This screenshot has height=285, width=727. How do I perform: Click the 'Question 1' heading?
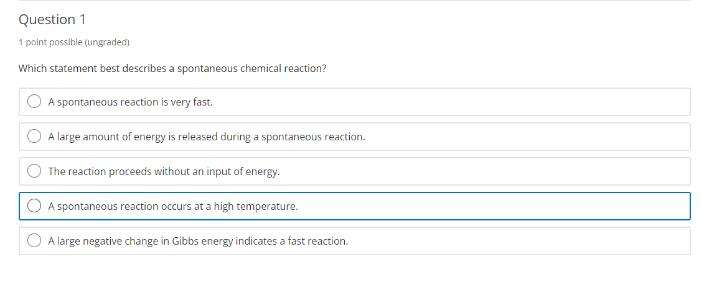[x=52, y=20]
